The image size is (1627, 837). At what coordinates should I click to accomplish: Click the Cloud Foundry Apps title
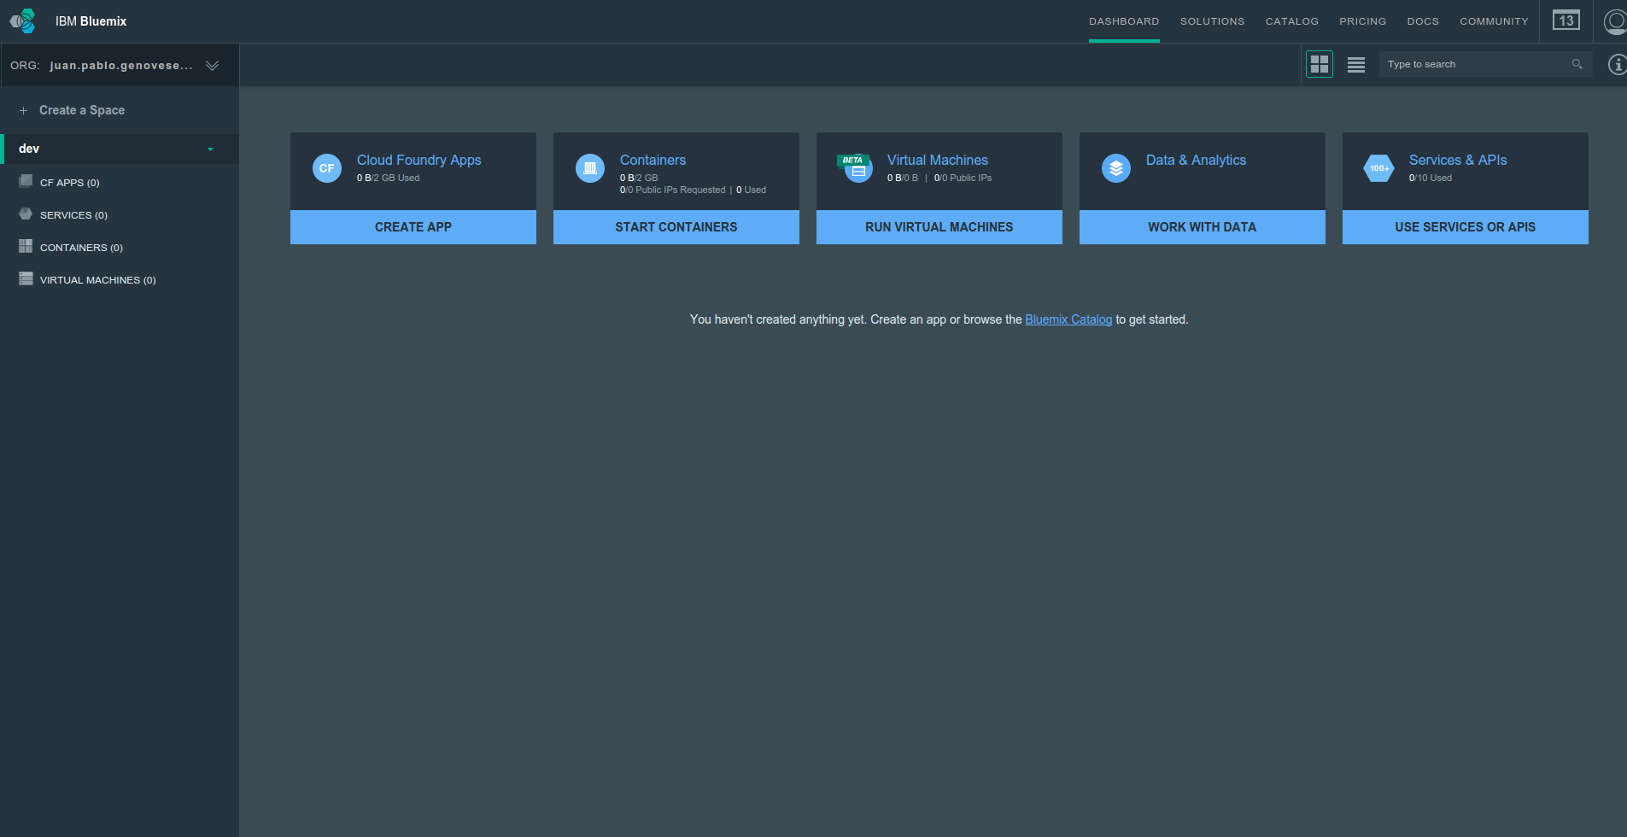[x=418, y=161]
